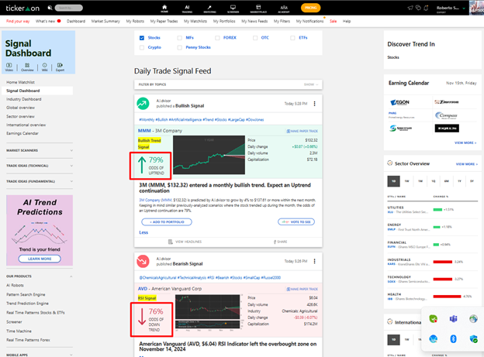Click Vote to See button

(x=296, y=222)
